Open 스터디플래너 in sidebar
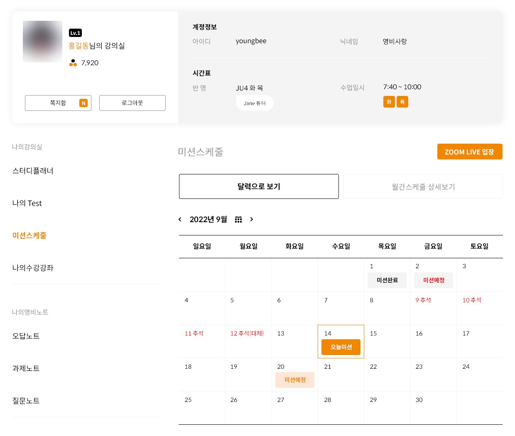 pos(33,171)
